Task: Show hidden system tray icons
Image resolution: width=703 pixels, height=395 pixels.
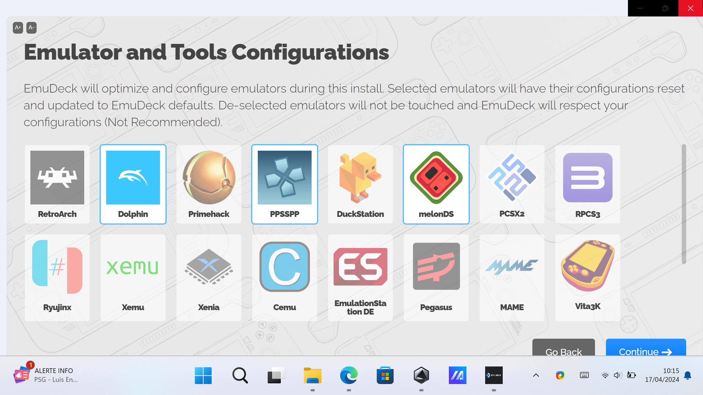Action: coord(536,375)
